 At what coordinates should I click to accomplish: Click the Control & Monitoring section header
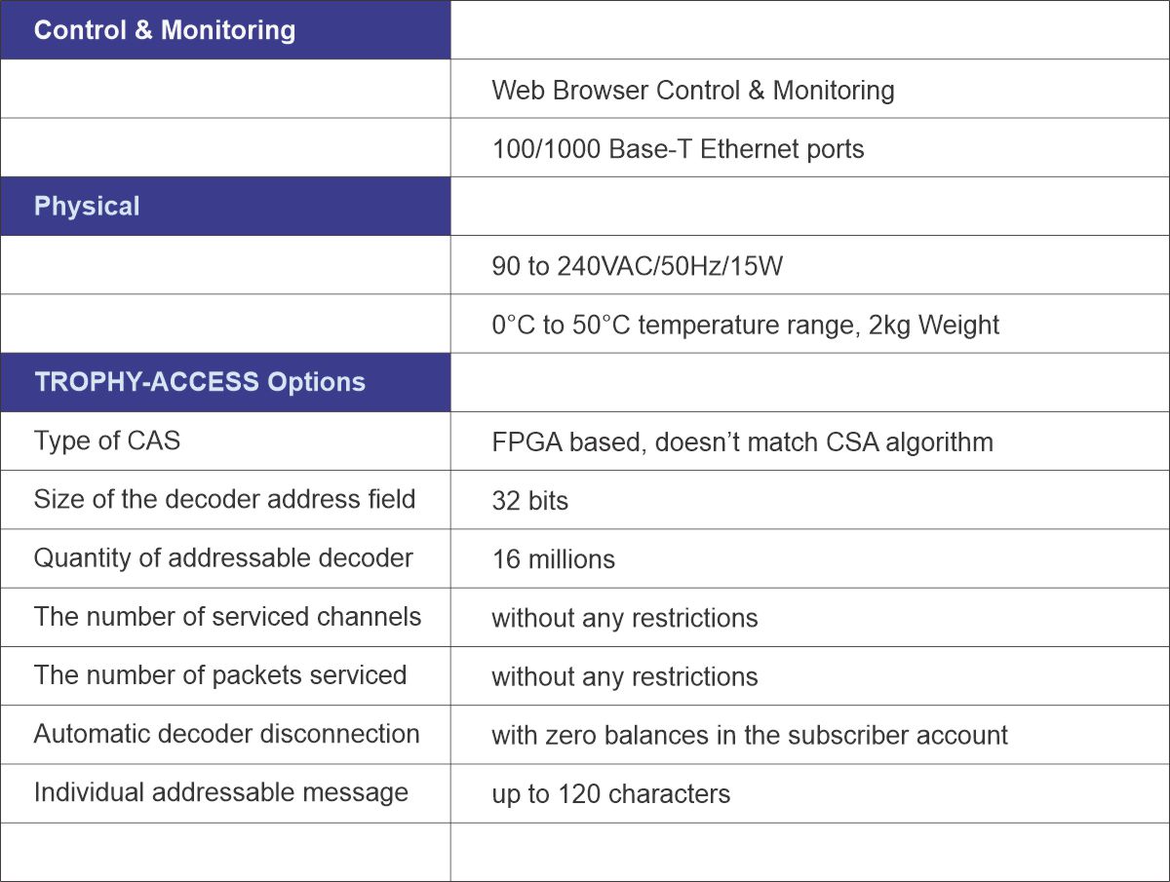coord(164,30)
